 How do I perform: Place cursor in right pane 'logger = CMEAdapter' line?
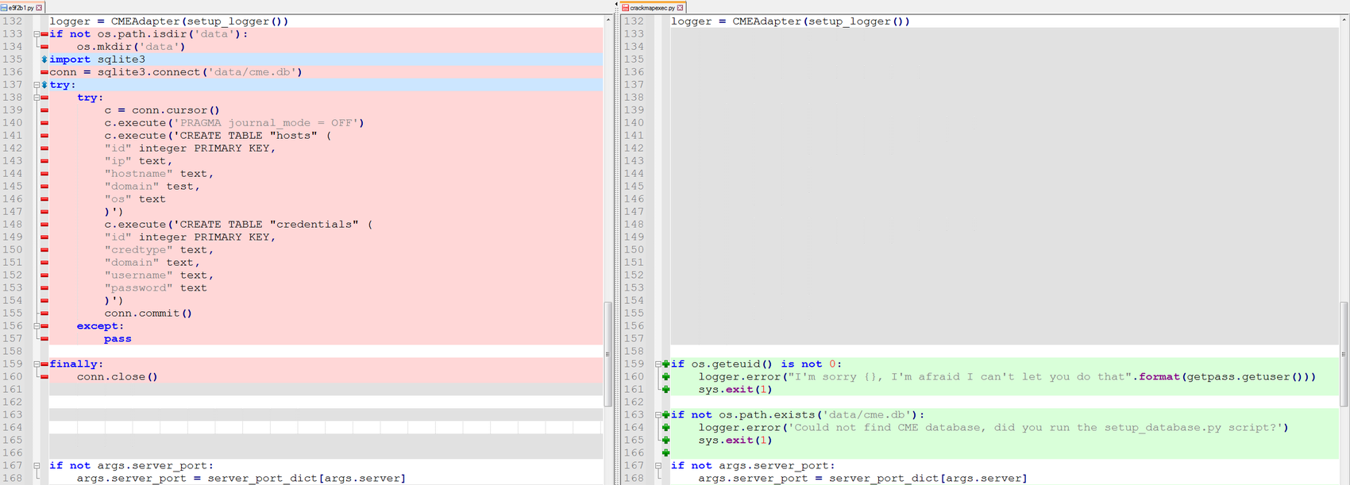tap(790, 21)
